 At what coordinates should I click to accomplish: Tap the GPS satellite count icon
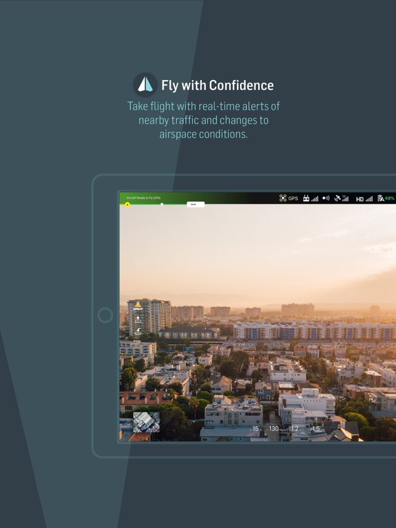pos(341,198)
